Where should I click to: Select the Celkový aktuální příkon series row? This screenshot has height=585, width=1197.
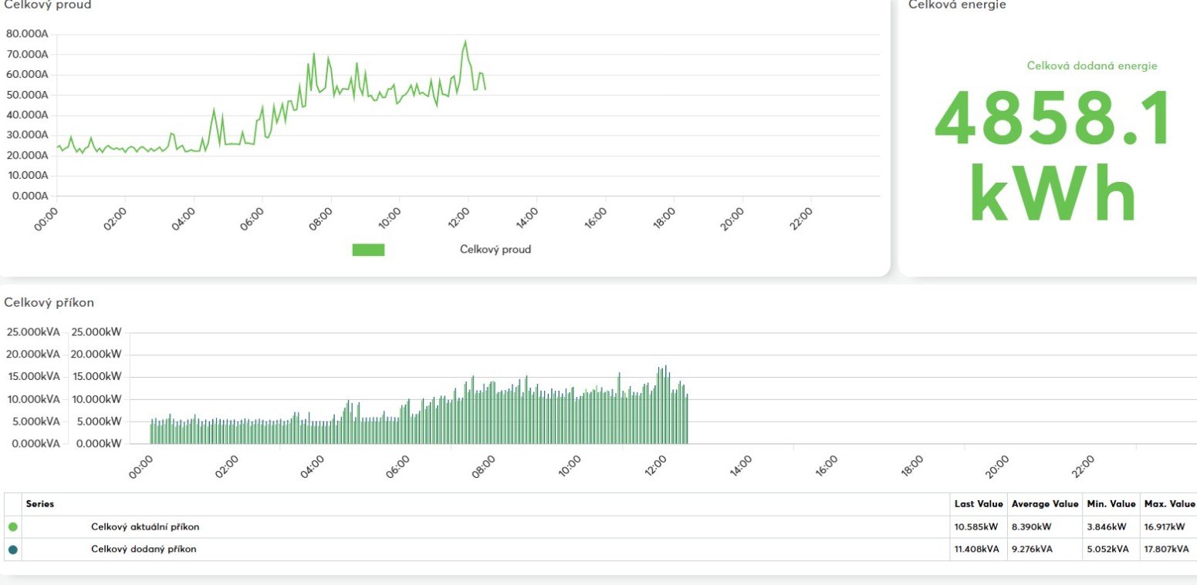click(600, 527)
